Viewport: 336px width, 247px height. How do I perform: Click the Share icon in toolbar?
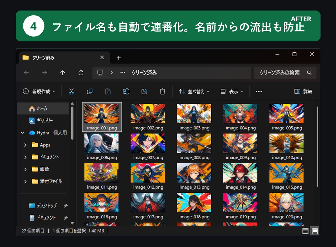pyautogui.click(x=144, y=91)
